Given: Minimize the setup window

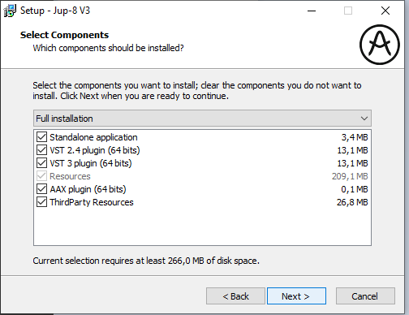Looking at the screenshot, I should (x=312, y=11).
